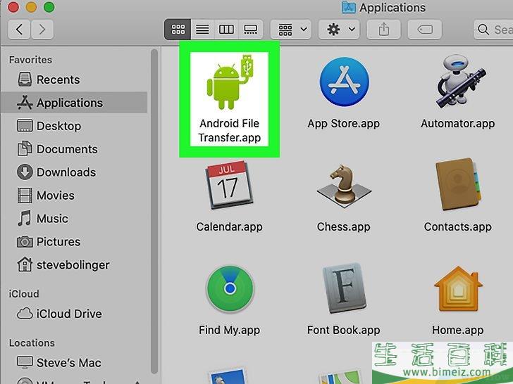Open Pictures in the sidebar
513x384 pixels.
click(x=73, y=242)
